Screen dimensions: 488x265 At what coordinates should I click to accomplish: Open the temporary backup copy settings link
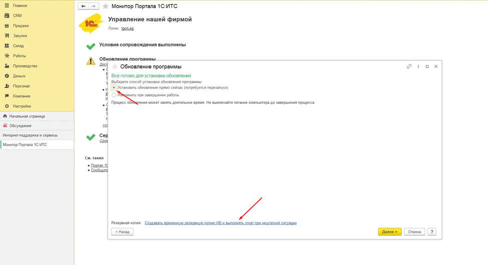[220, 223]
